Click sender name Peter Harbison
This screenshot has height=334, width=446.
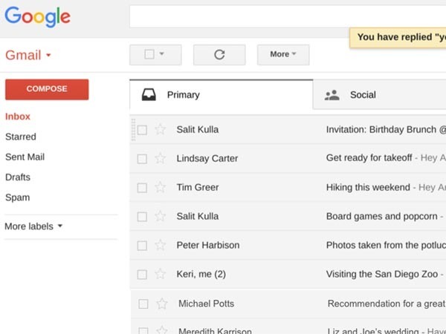tap(208, 245)
